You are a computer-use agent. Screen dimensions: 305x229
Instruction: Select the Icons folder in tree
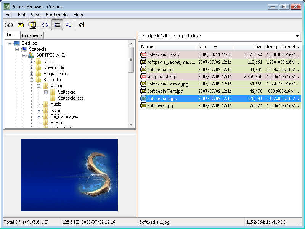coord(56,110)
